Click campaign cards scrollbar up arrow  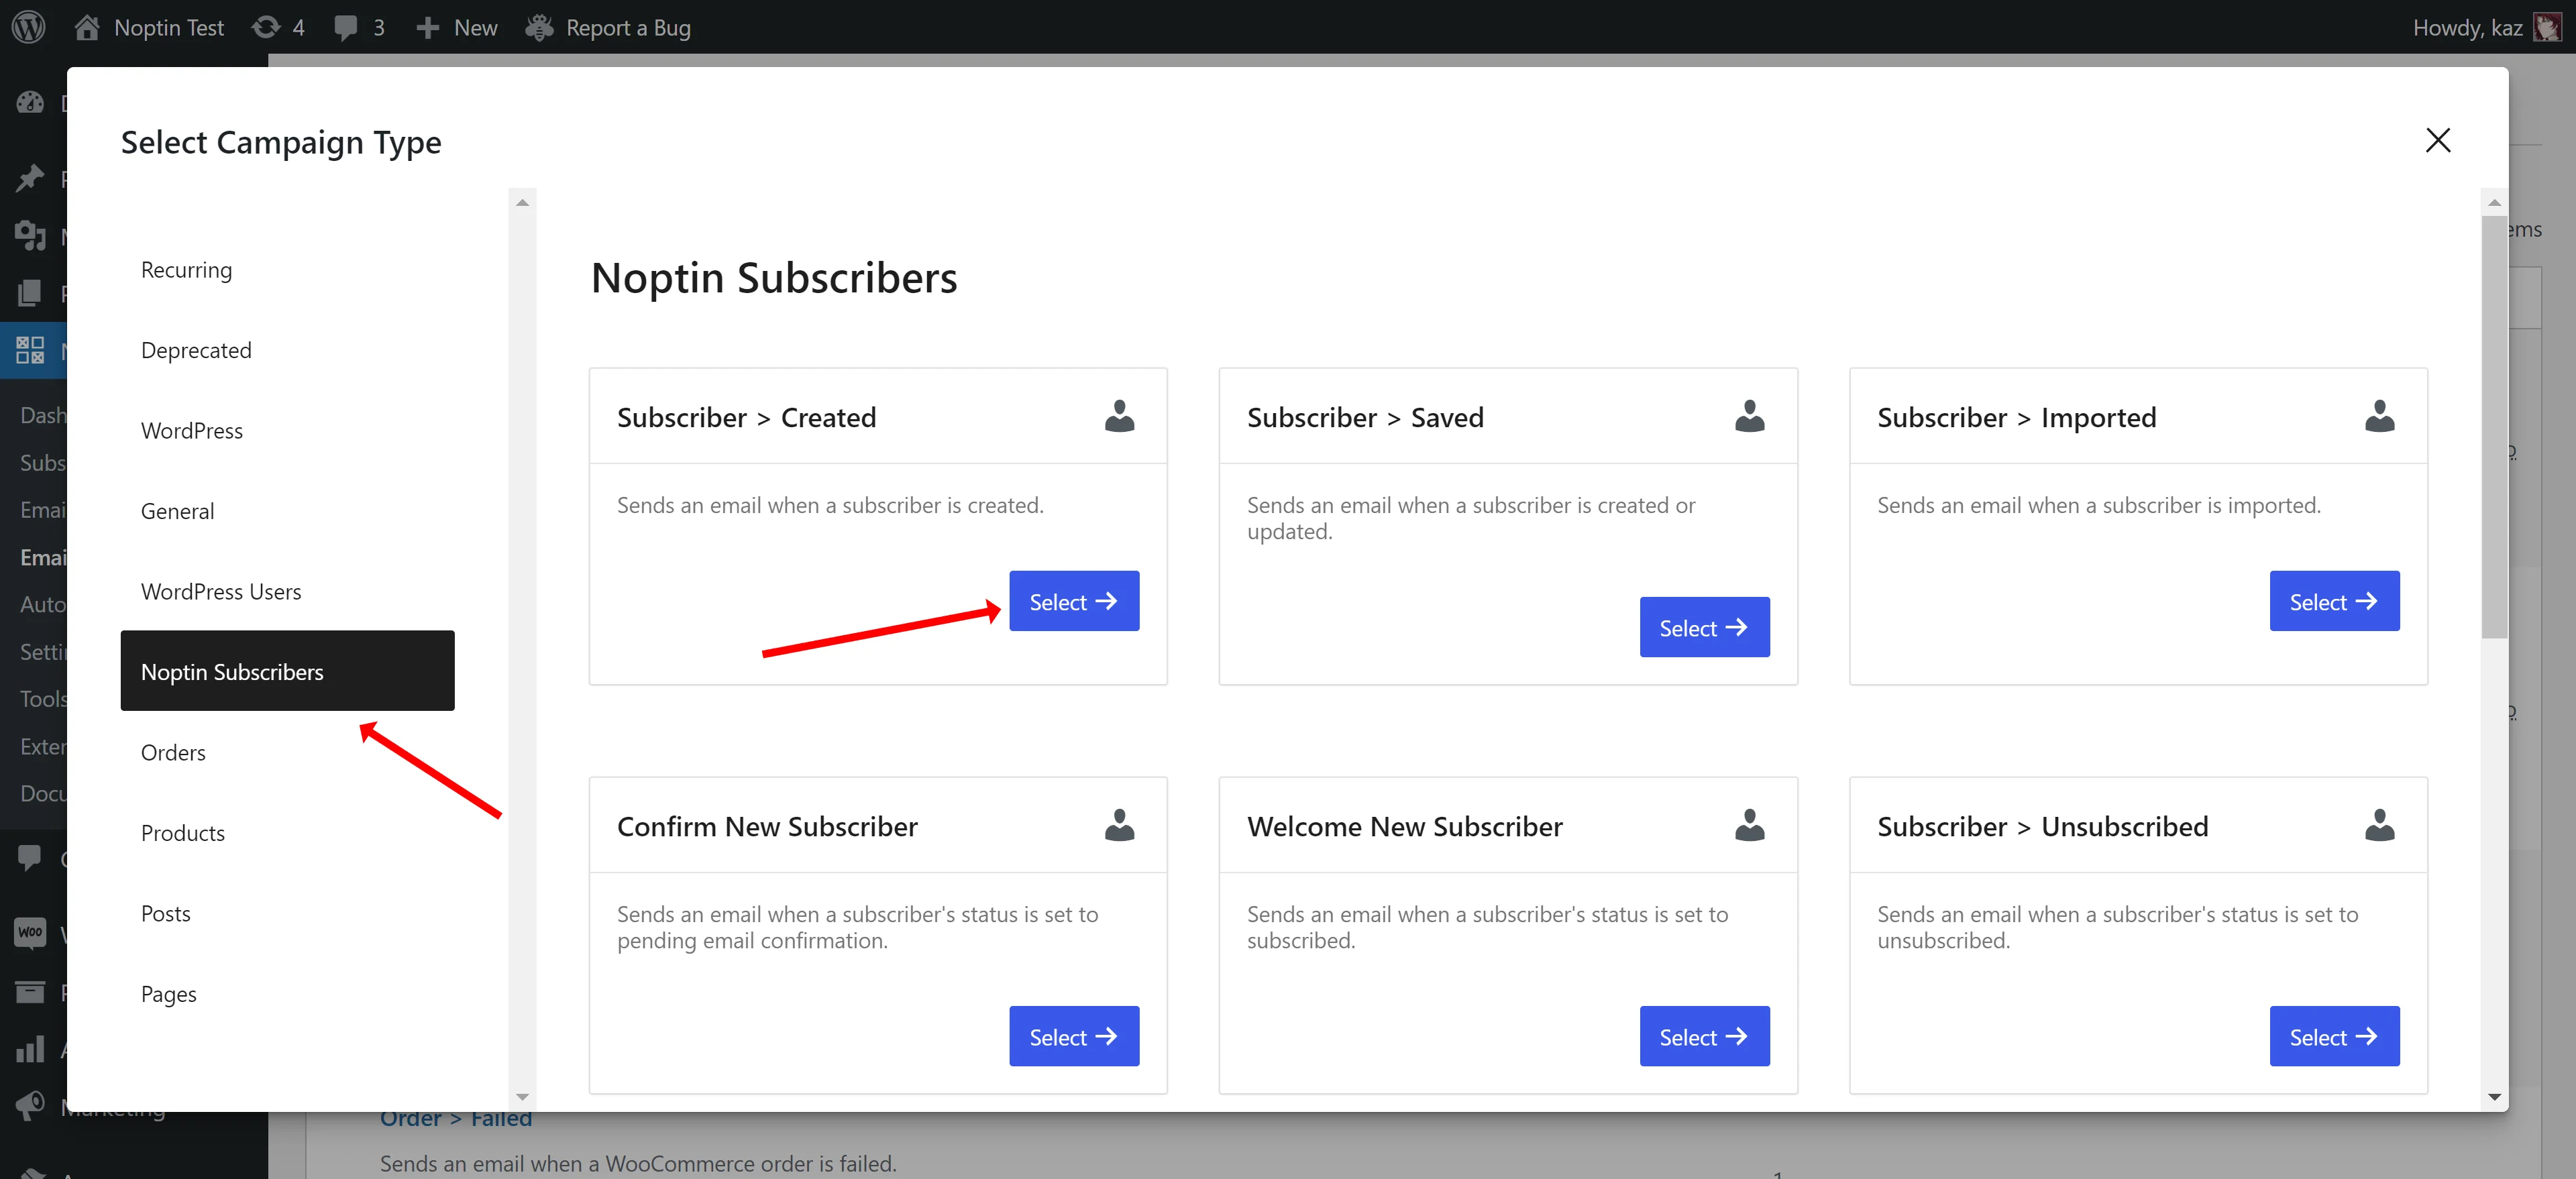click(2494, 202)
